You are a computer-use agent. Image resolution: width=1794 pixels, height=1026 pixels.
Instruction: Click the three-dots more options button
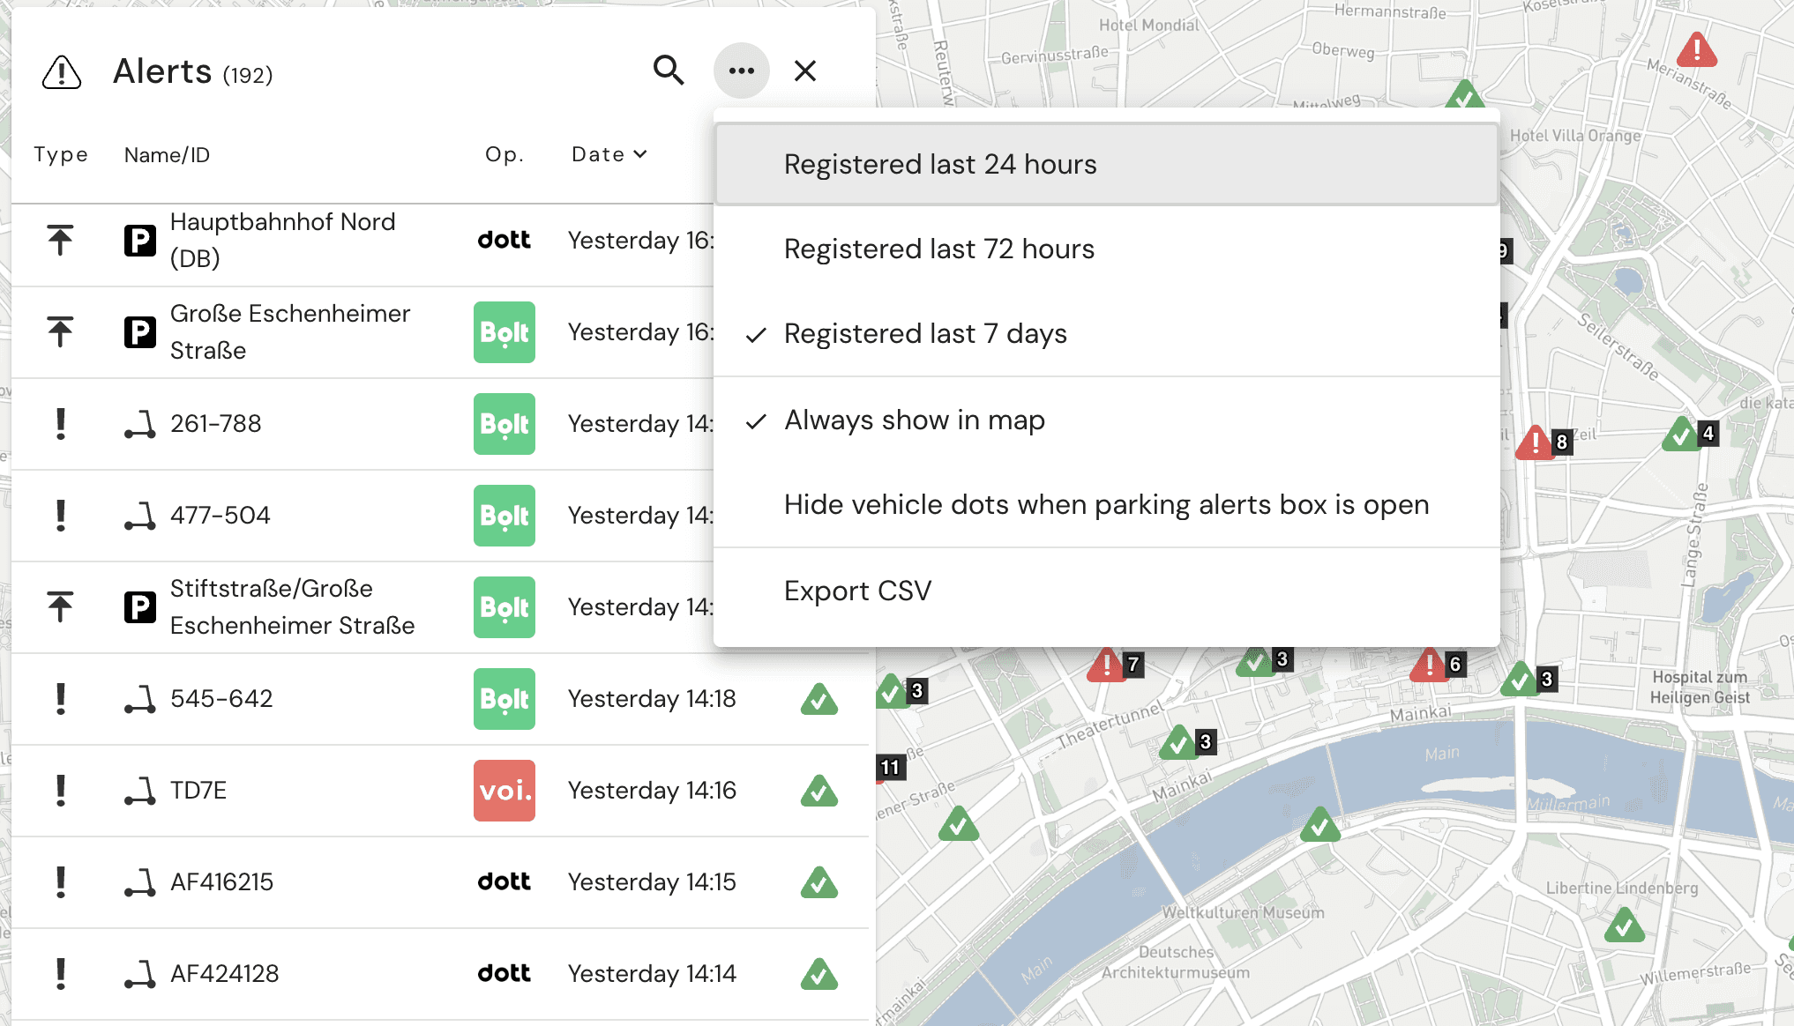click(x=741, y=71)
